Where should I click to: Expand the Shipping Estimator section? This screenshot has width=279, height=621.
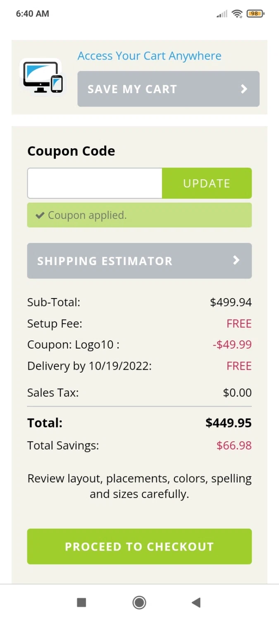click(139, 261)
